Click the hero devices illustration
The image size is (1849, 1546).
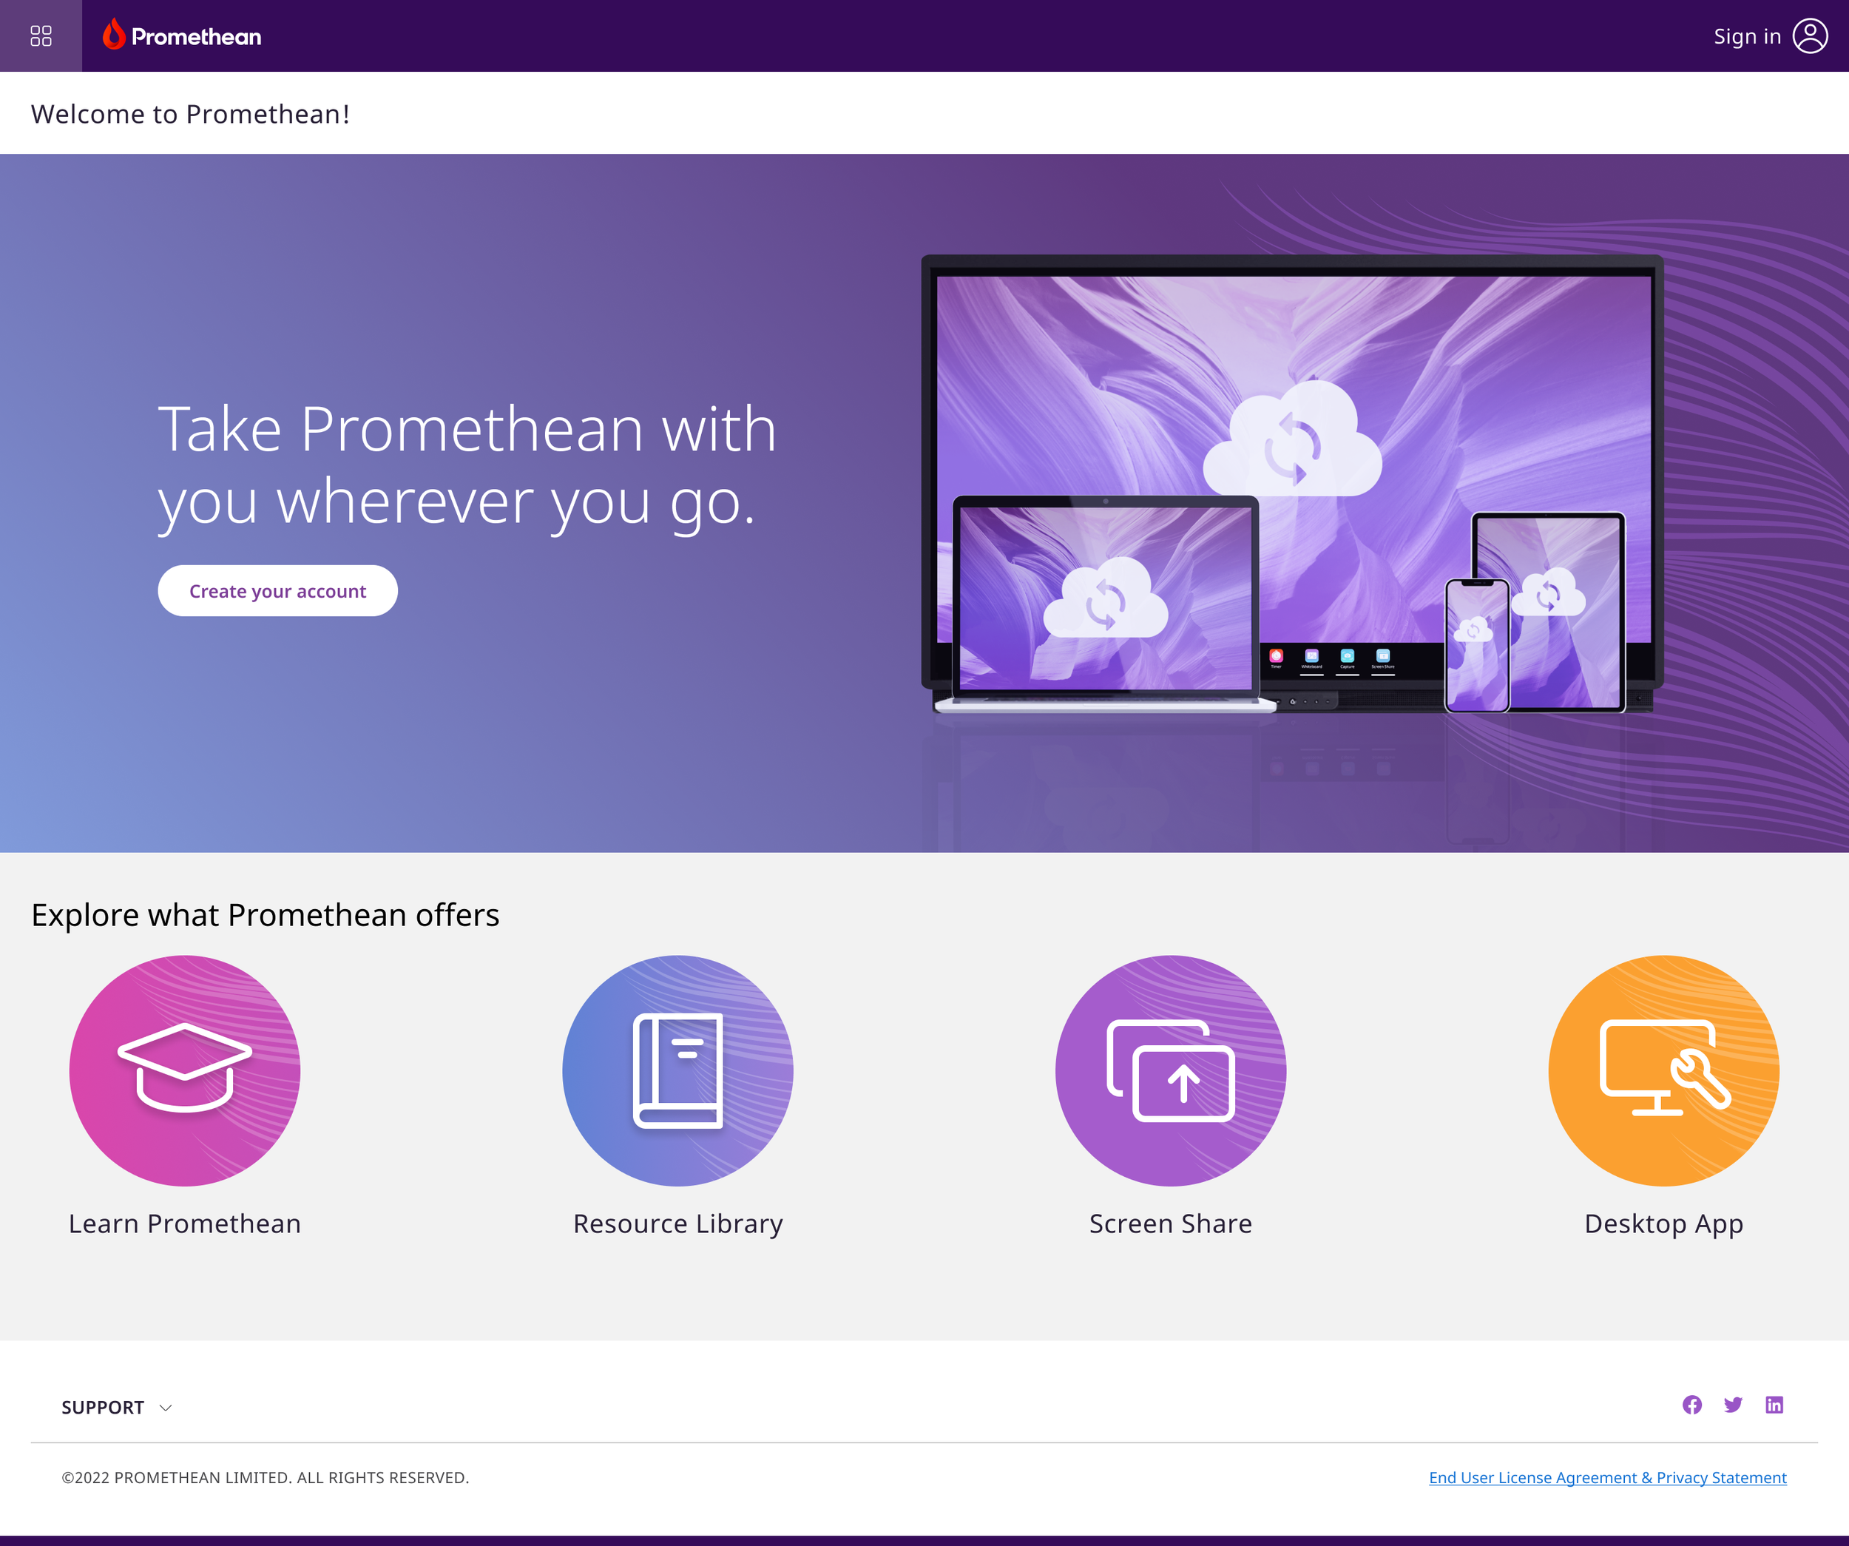1291,485
